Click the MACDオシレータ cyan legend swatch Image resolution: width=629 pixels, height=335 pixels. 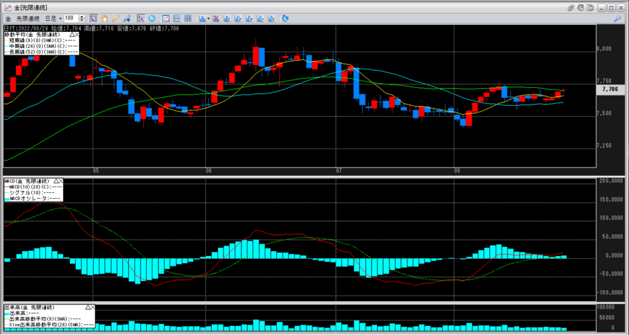[x=7, y=198]
